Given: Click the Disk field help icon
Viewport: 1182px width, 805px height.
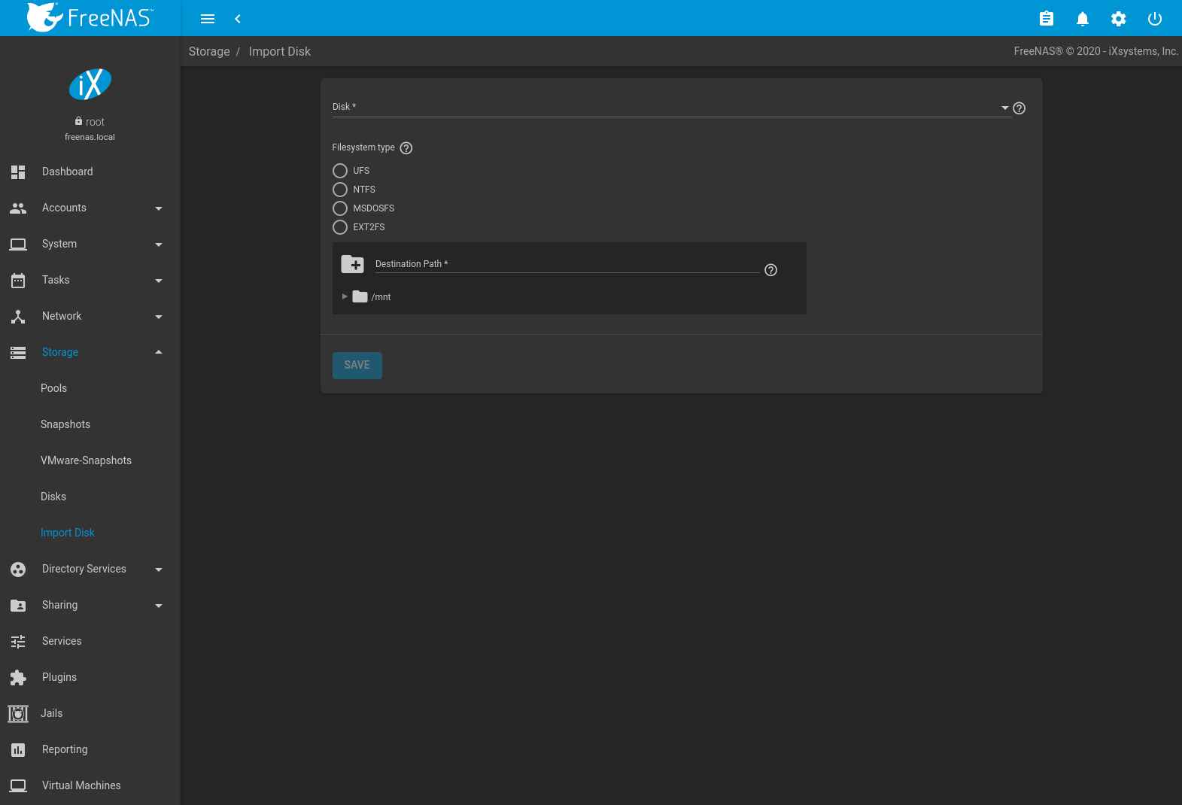Looking at the screenshot, I should tap(1019, 108).
